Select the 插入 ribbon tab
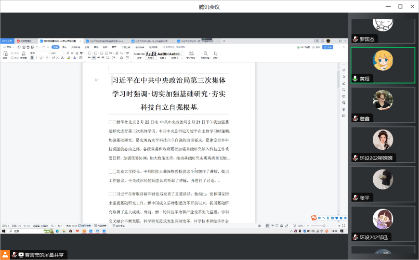Viewport: 419px width, 260px height. point(65,47)
